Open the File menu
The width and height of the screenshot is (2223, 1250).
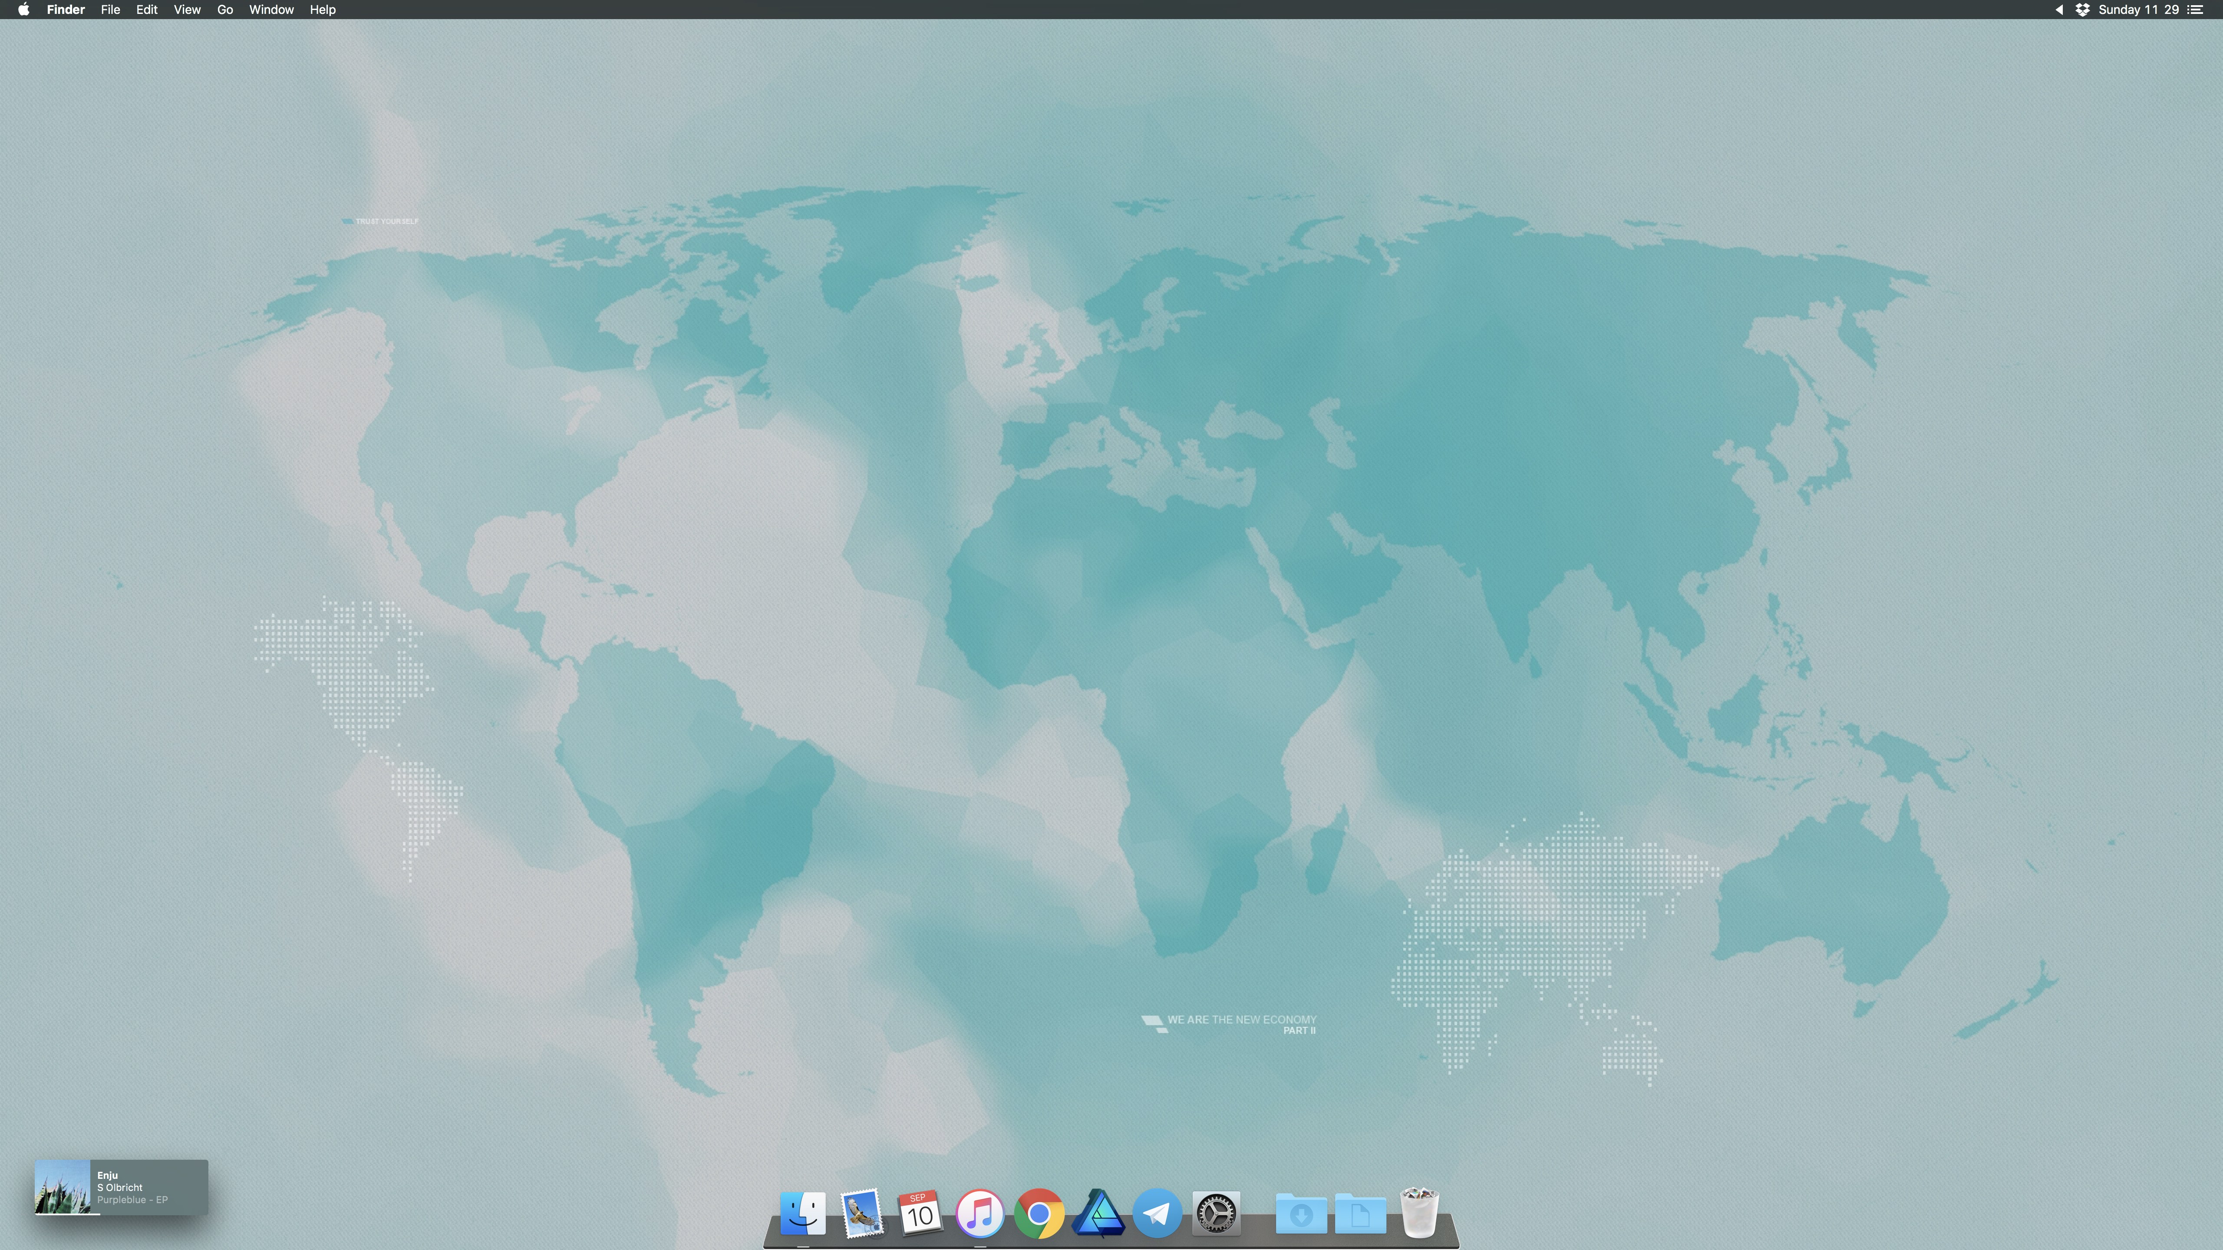pos(109,10)
